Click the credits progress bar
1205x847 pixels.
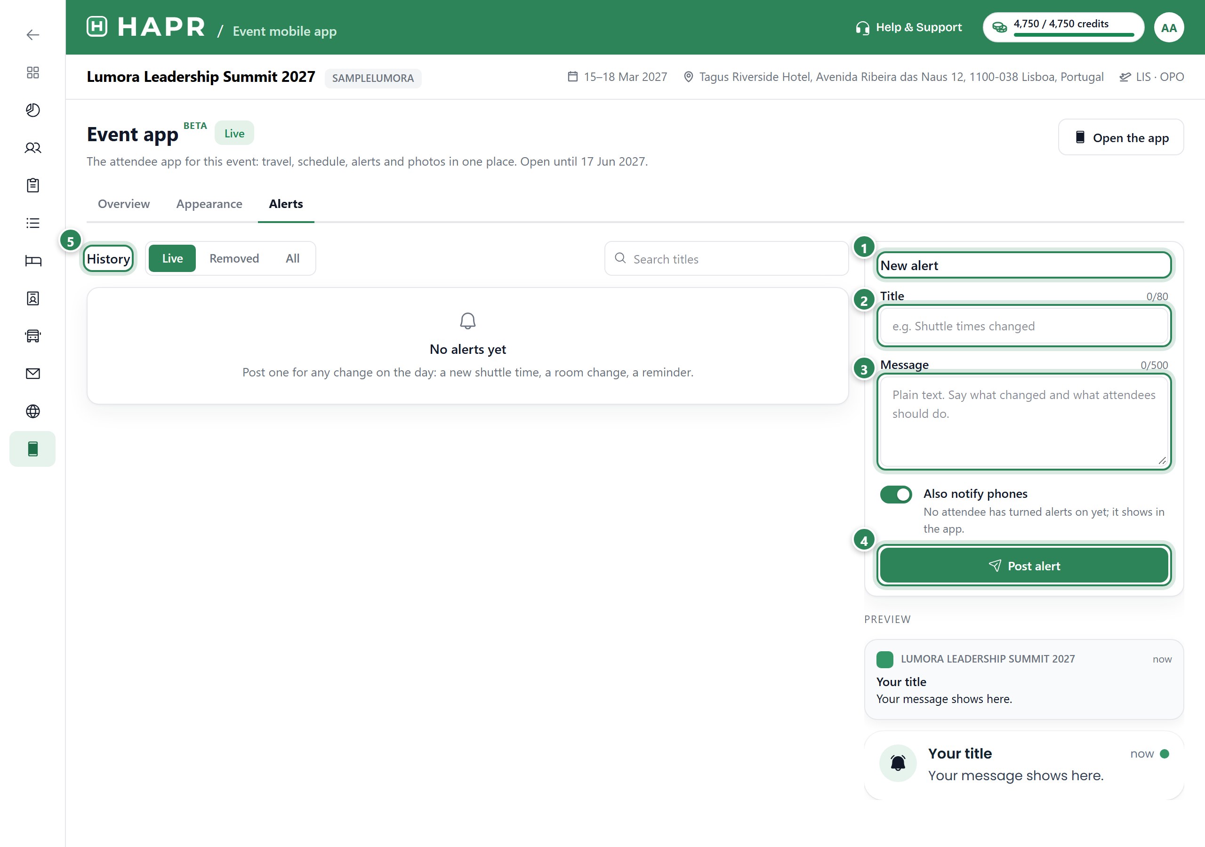(x=1074, y=35)
